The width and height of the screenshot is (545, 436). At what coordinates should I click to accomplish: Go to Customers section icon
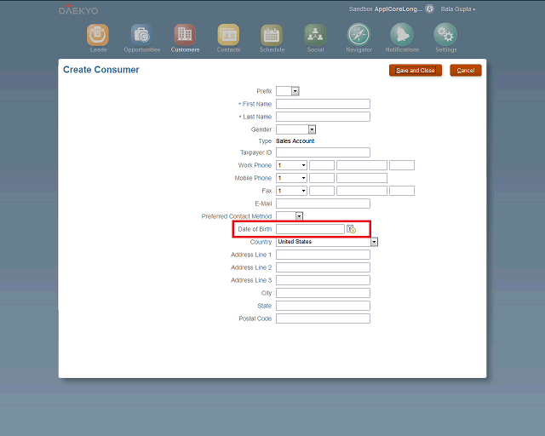185,35
